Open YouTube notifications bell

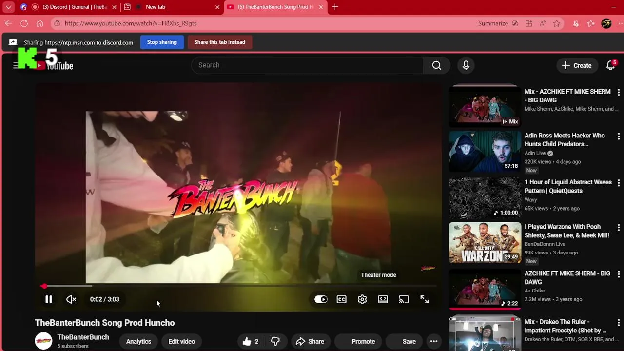point(610,65)
